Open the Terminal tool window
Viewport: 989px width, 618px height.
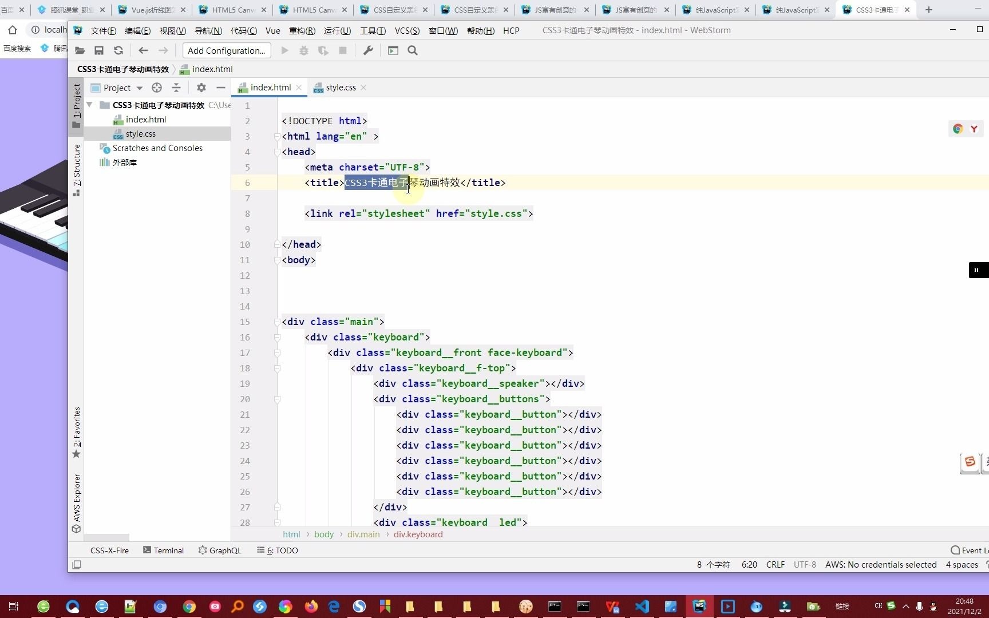pos(163,550)
